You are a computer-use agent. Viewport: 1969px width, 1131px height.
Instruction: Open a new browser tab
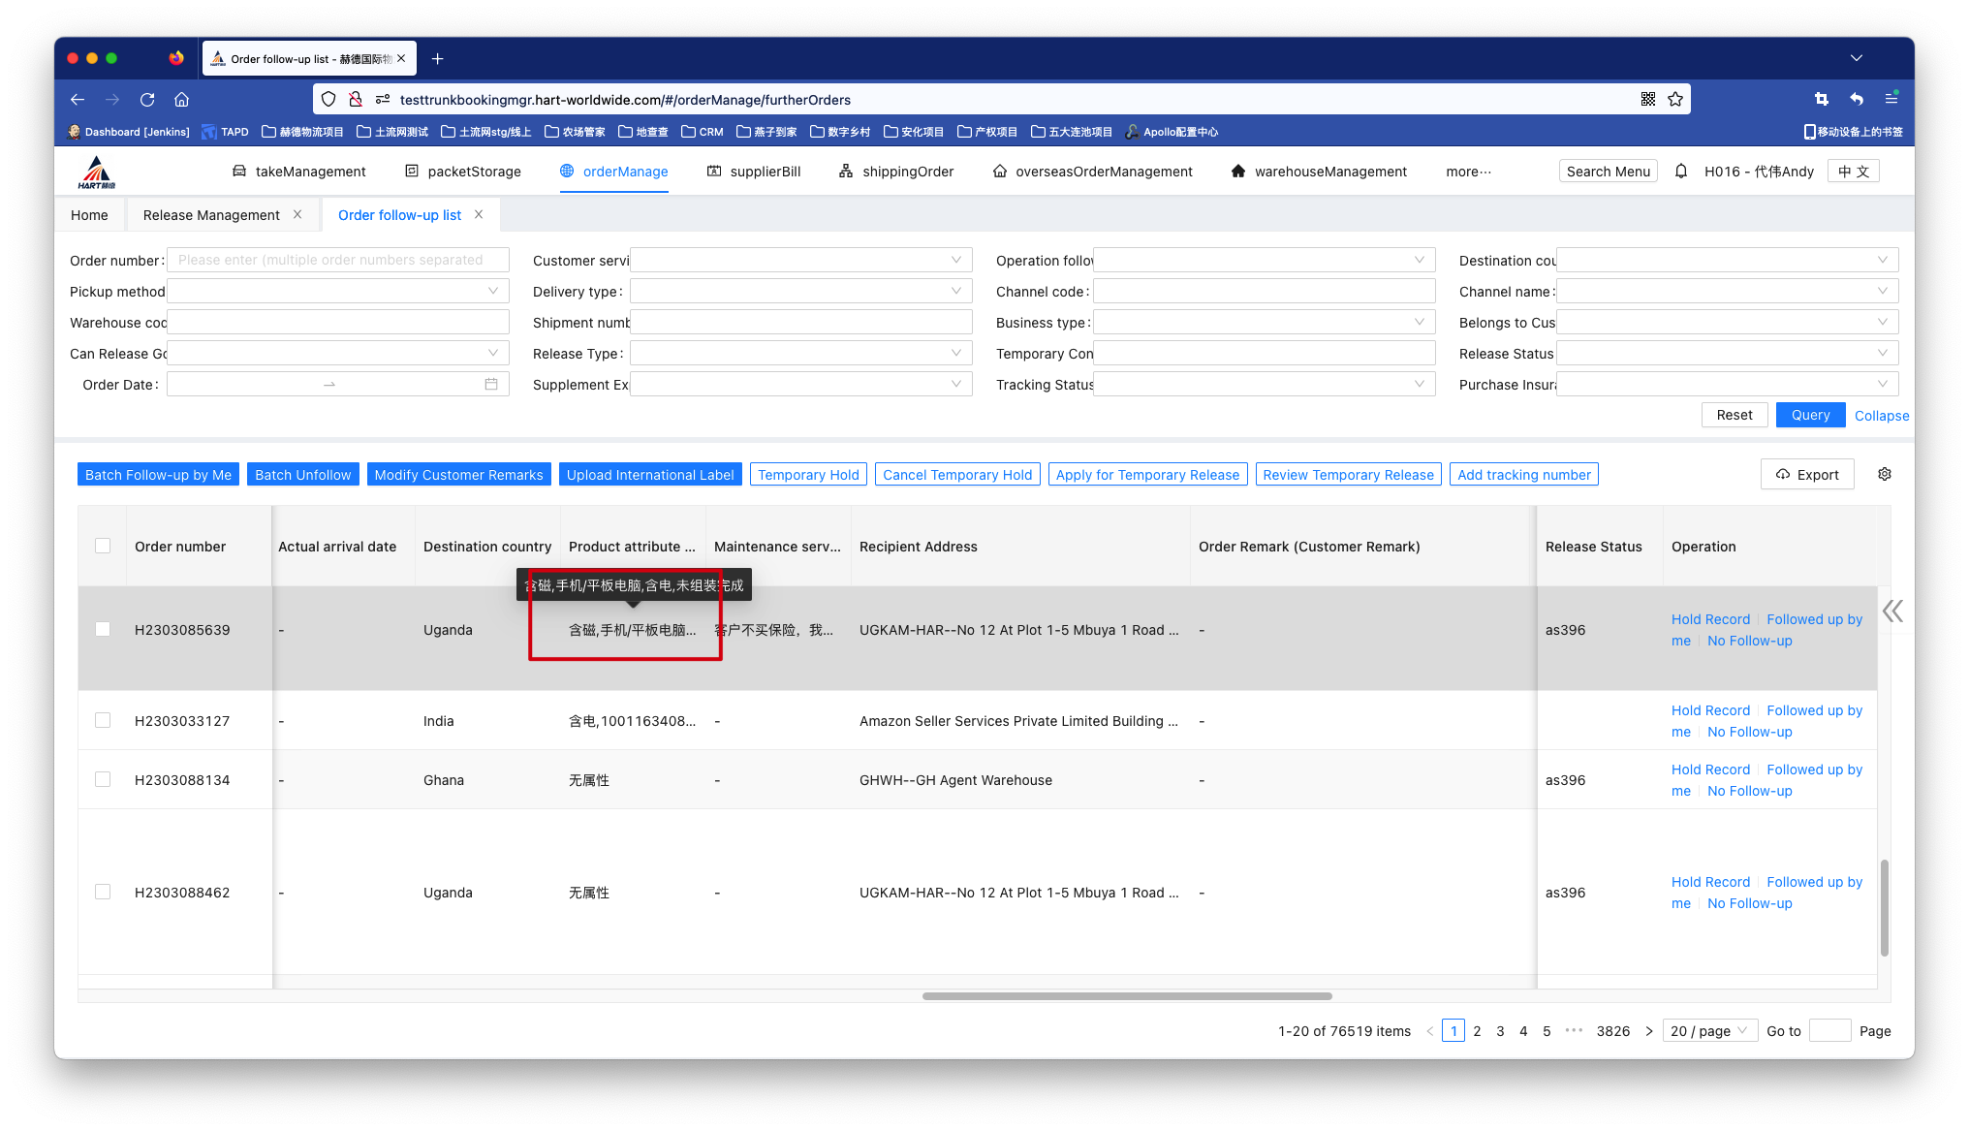438,58
